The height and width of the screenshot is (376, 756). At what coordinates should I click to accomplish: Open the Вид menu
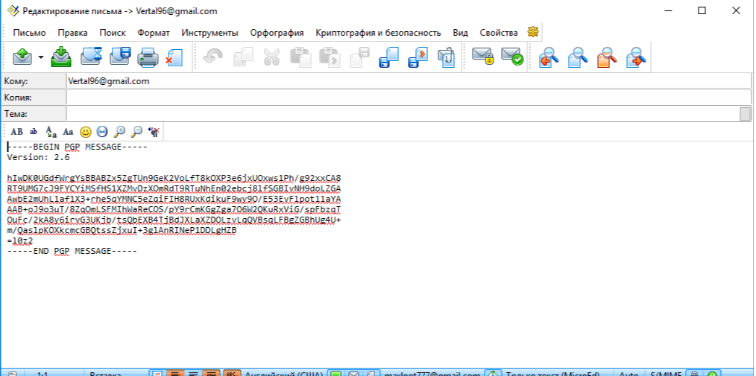click(x=461, y=33)
